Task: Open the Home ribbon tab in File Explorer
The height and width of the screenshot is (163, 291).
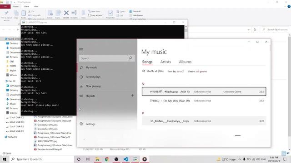Action: [16, 6]
